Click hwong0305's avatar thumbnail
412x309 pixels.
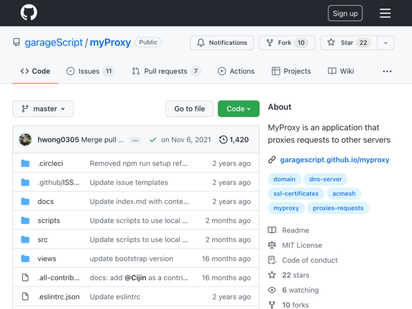[x=25, y=140]
